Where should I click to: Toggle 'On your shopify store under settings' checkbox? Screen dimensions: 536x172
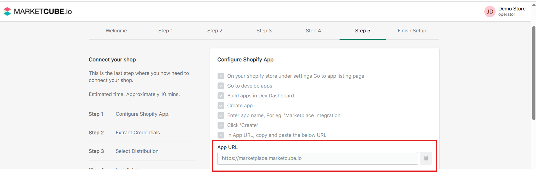click(x=221, y=76)
